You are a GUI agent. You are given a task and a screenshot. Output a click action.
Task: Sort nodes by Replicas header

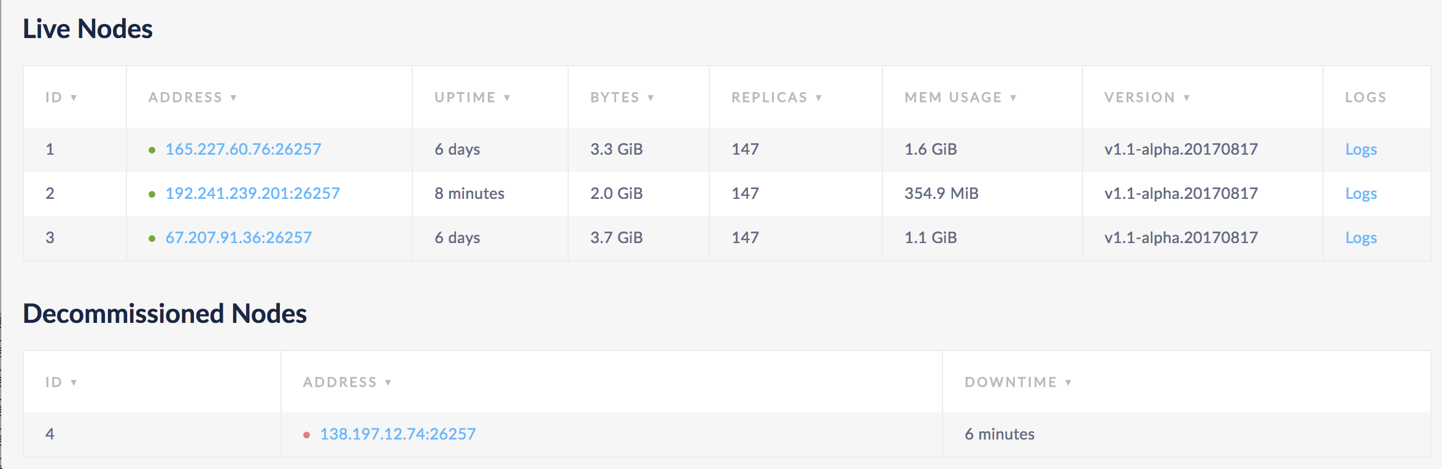(776, 98)
